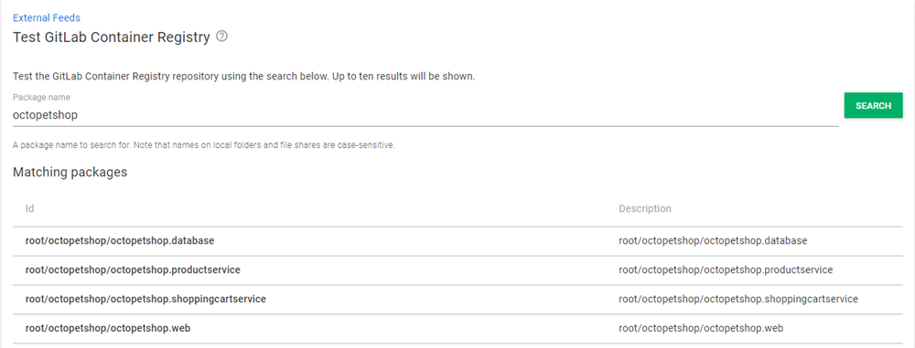915x348 pixels.
Task: Click octopetshop.web description cell
Action: click(x=701, y=328)
